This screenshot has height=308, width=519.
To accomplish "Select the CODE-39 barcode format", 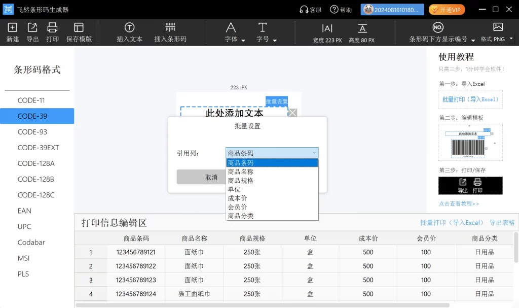I will 37,116.
